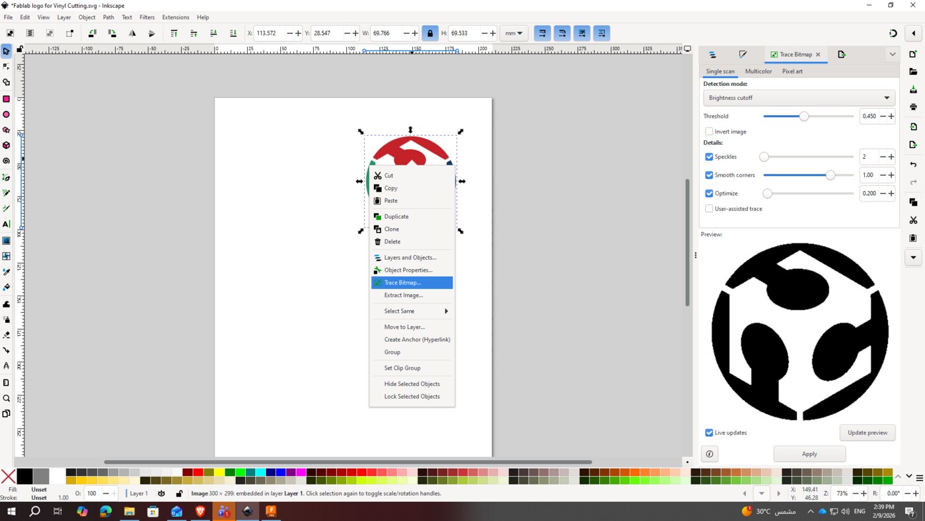Screen dimensions: 925x521
Task: Click the Print icon in commands bar
Action: [x=913, y=106]
